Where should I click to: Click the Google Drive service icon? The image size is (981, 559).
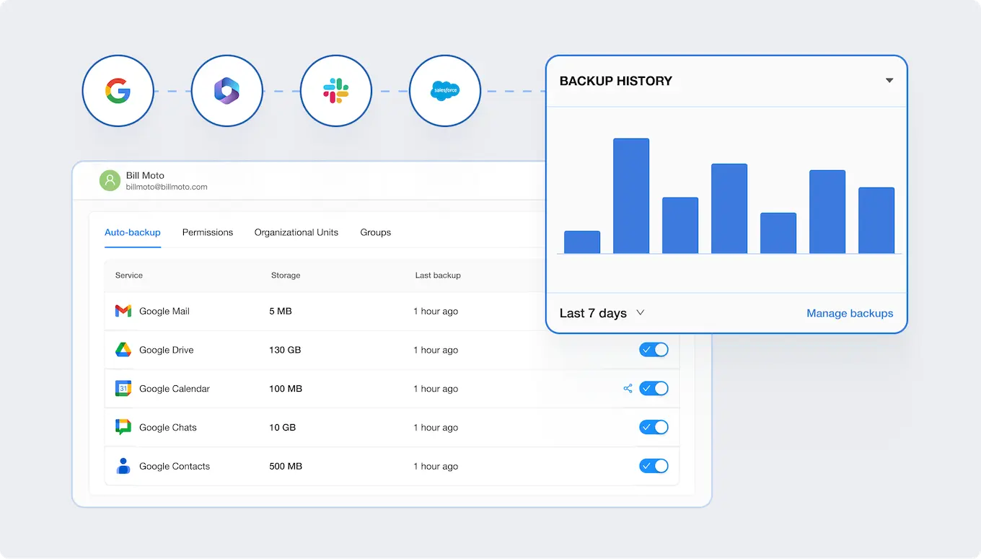[x=123, y=350]
